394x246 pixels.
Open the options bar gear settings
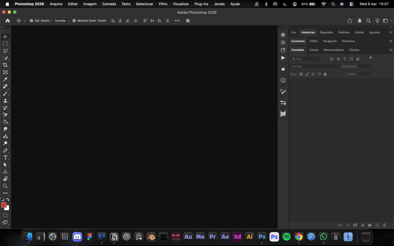pyautogui.click(x=188, y=21)
